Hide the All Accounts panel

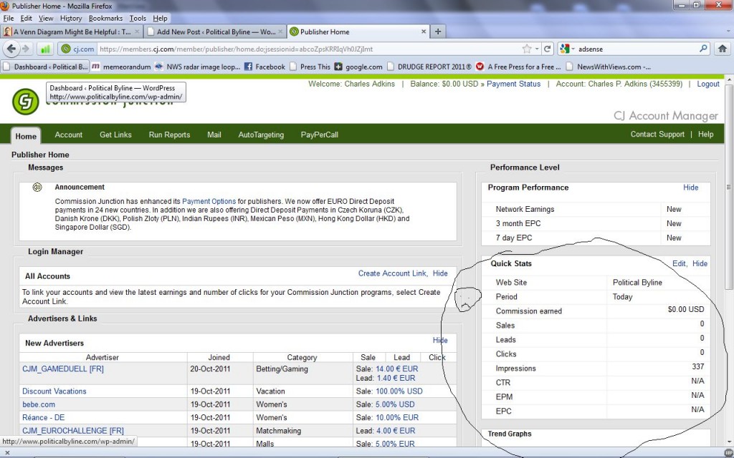[440, 273]
